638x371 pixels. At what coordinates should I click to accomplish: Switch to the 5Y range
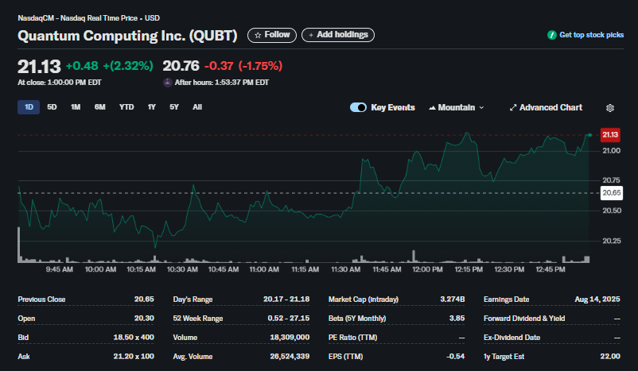(173, 107)
